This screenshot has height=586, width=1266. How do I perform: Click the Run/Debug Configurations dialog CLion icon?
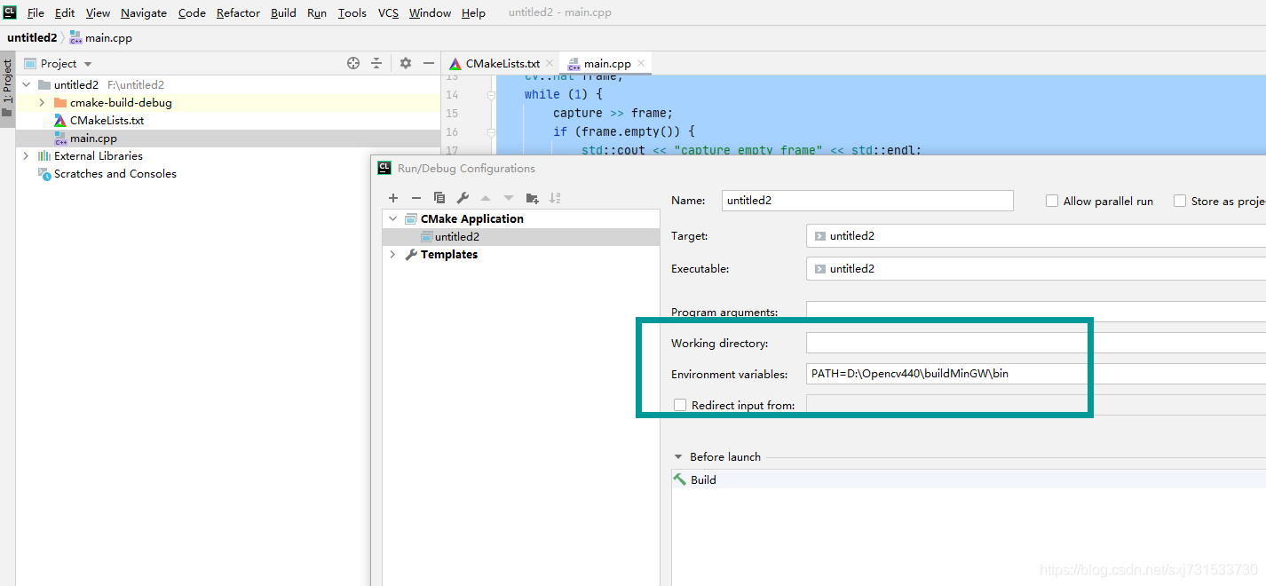[384, 168]
